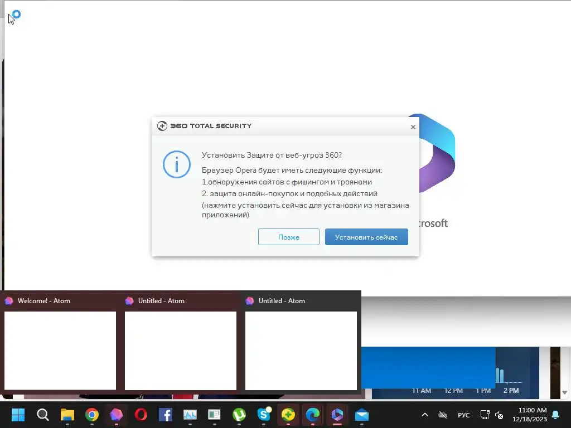Screen dimensions: 571x428
Task: Click the Welcome! - Atom title text
Action: pos(44,301)
